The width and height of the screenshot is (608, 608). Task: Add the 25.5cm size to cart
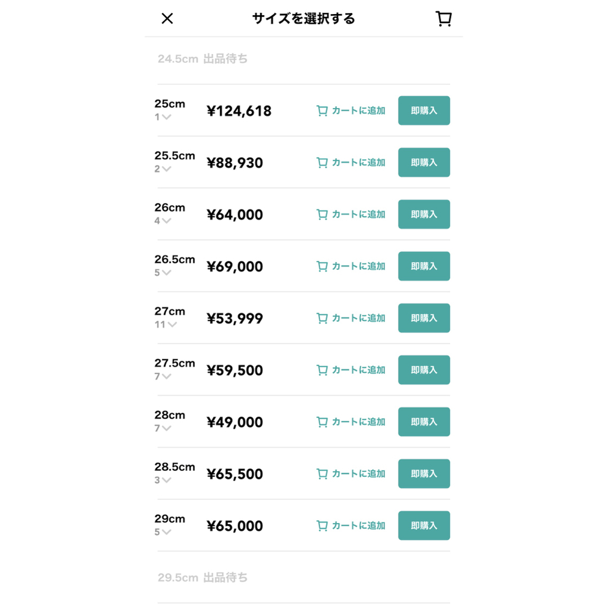tap(351, 163)
